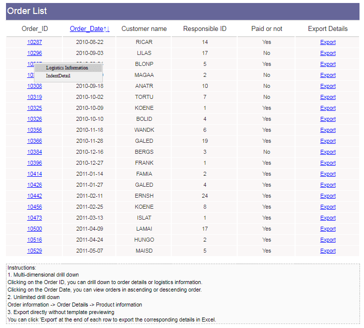Select Logistics Information in the popup menu

(68, 68)
